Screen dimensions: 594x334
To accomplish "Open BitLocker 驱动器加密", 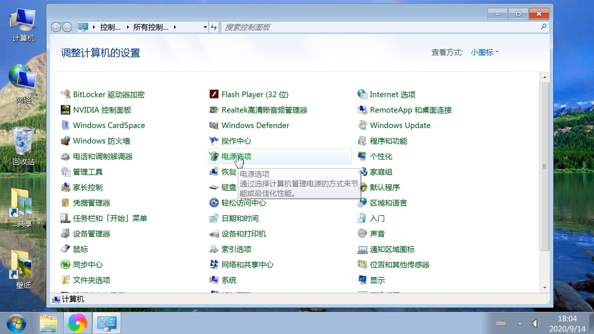I will [x=110, y=94].
